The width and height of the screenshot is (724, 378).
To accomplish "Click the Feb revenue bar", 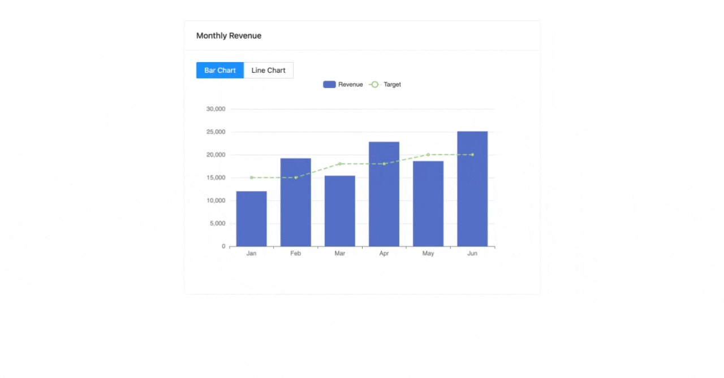I will pyautogui.click(x=295, y=202).
